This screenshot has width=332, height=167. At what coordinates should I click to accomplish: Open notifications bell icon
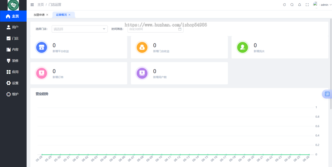[300, 5]
